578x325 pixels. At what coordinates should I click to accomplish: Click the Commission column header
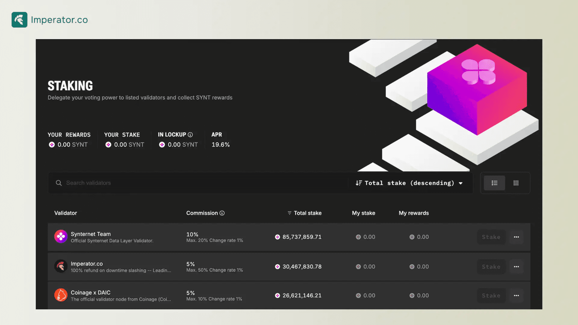click(202, 213)
